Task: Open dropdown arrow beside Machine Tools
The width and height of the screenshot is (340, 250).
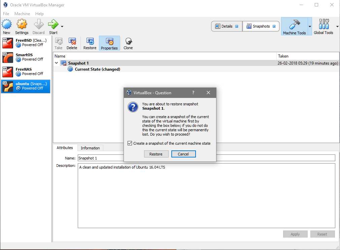Action: coord(310,26)
